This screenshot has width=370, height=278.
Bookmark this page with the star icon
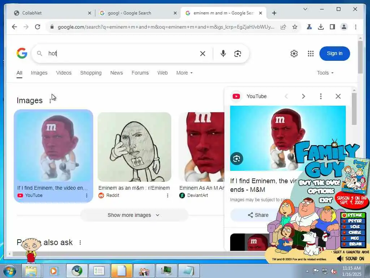click(x=295, y=27)
